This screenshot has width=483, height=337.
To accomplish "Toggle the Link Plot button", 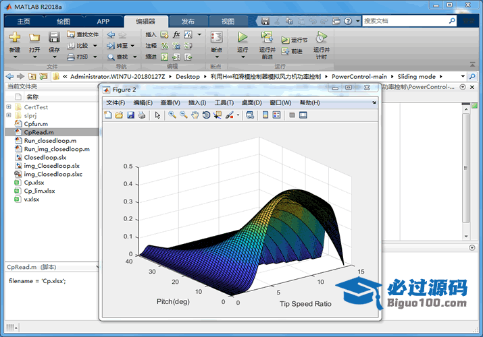I will click(x=250, y=115).
